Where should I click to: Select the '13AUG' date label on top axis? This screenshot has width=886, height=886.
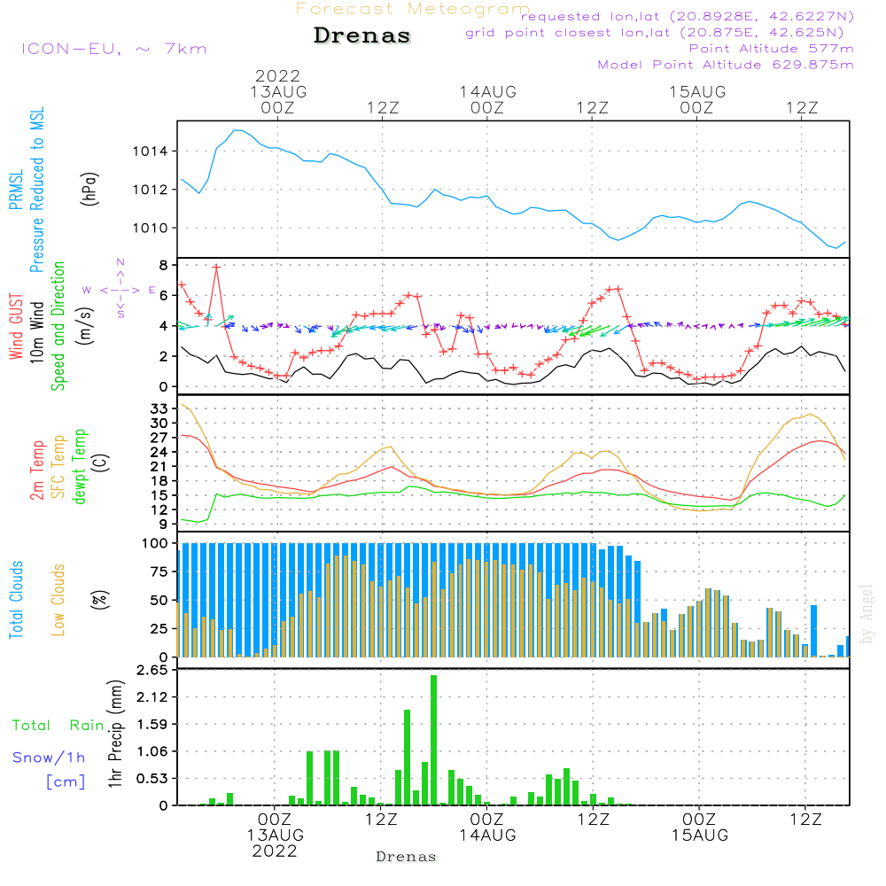[278, 91]
